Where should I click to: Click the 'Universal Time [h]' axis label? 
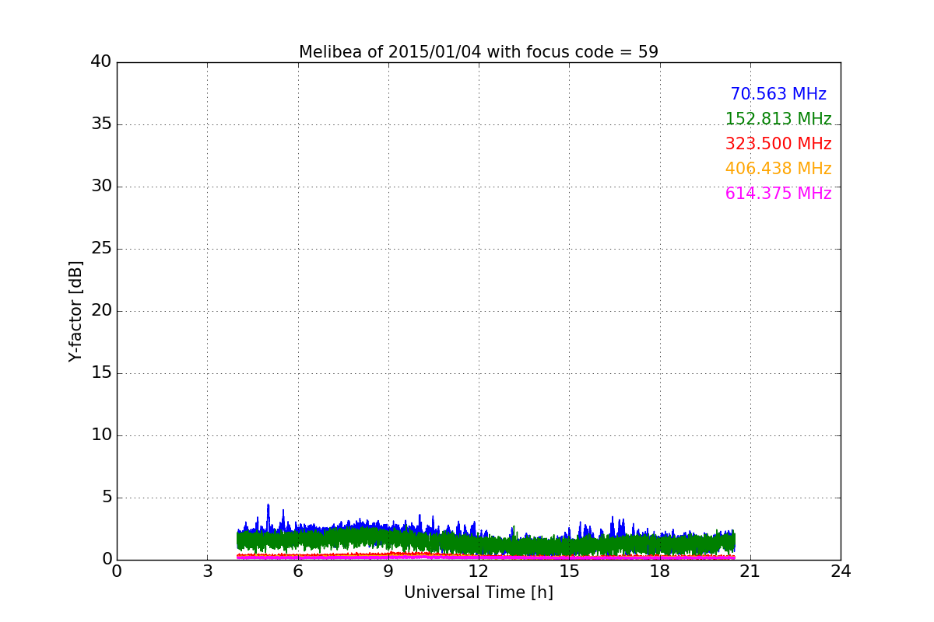[479, 592]
